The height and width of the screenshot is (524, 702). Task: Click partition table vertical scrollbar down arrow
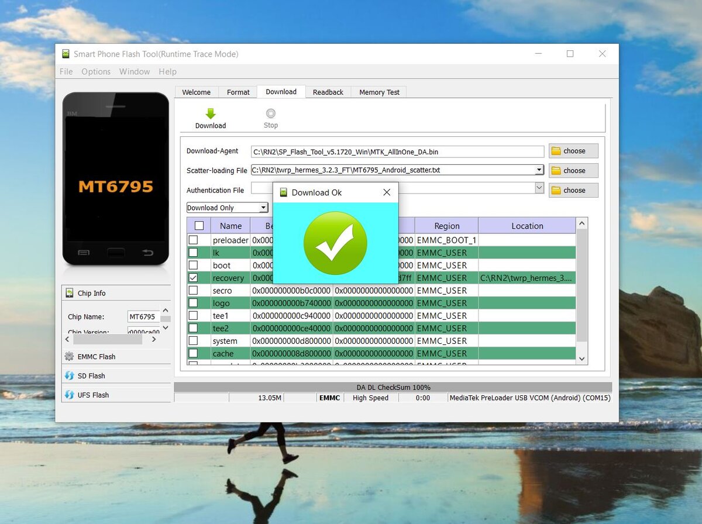[581, 358]
